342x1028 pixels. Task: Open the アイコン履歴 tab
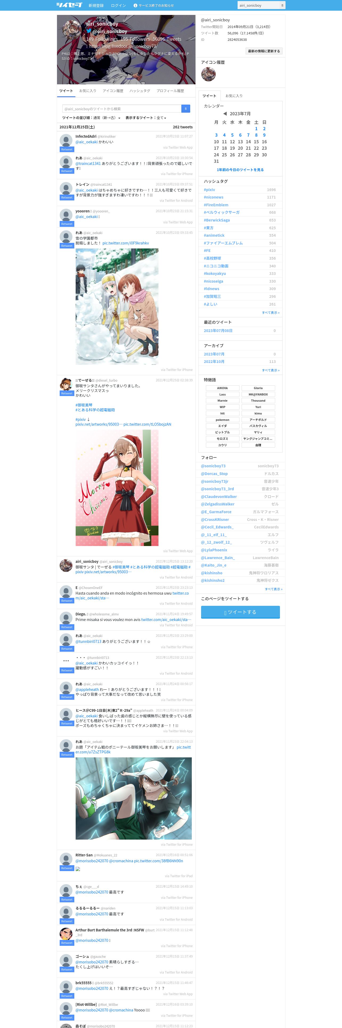113,91
